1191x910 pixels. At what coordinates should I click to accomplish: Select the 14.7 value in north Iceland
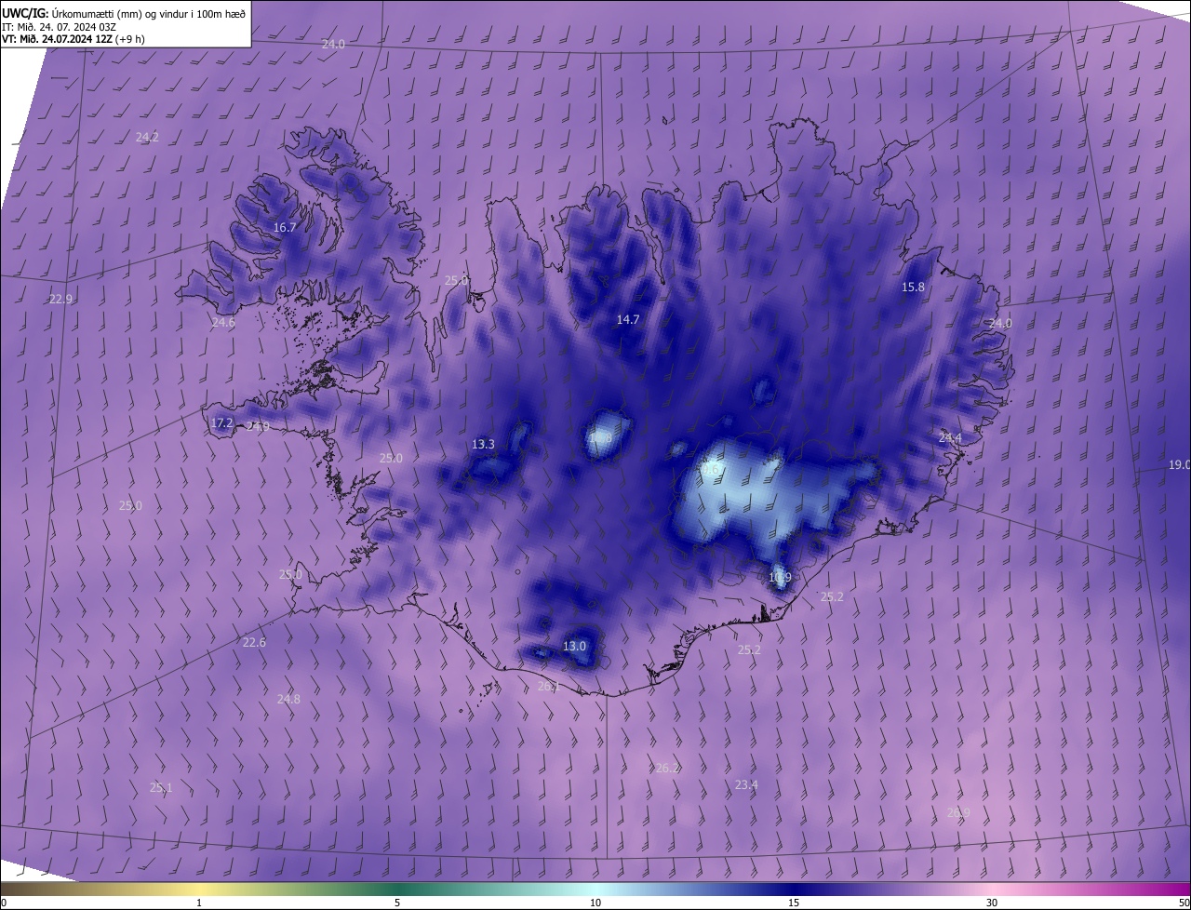628,319
